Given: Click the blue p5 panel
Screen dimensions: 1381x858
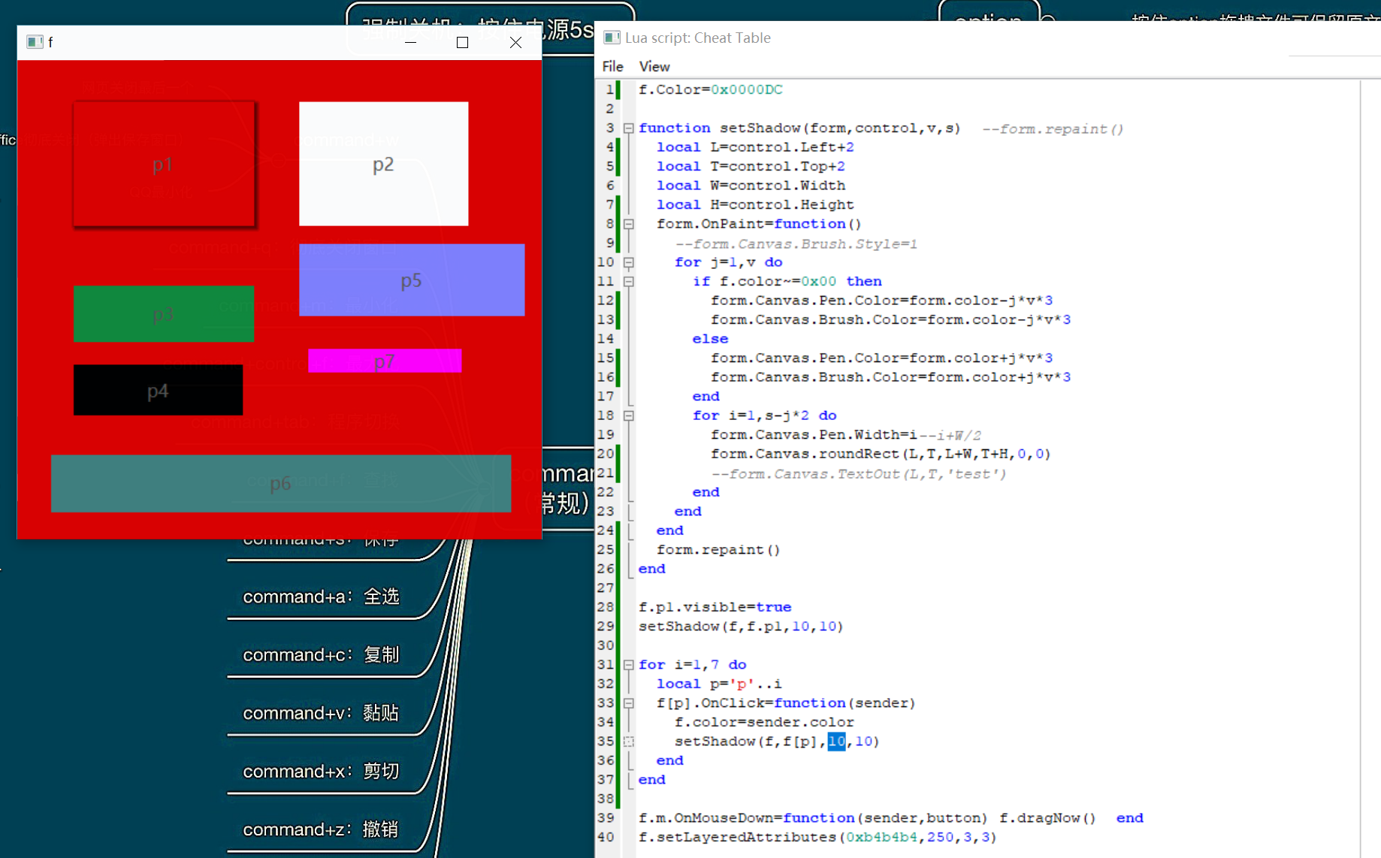Looking at the screenshot, I should tap(411, 280).
